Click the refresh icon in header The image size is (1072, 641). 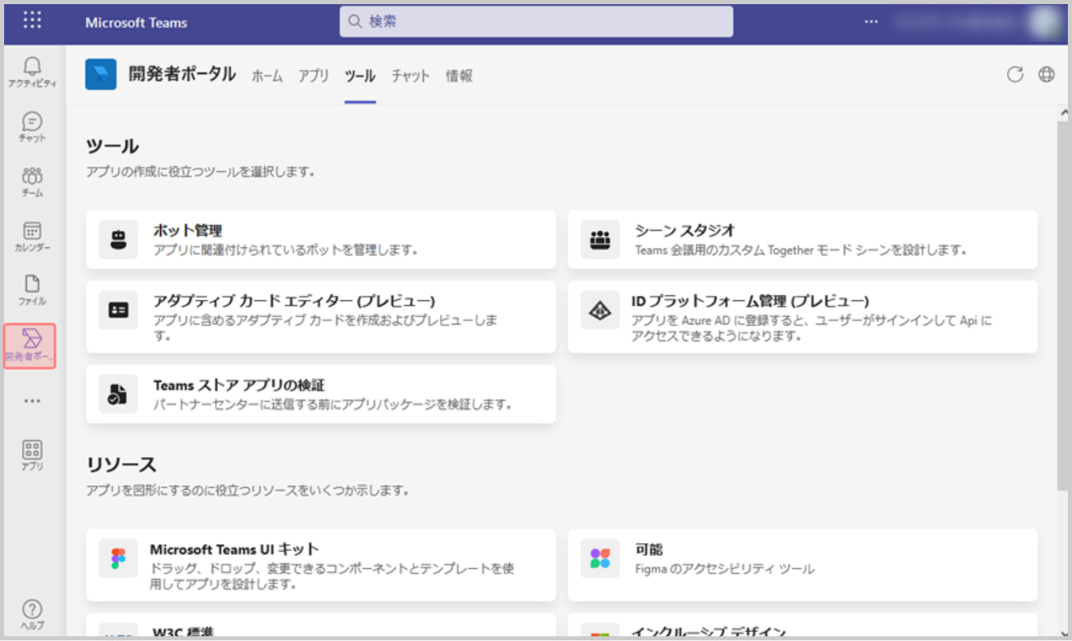pos(1014,74)
